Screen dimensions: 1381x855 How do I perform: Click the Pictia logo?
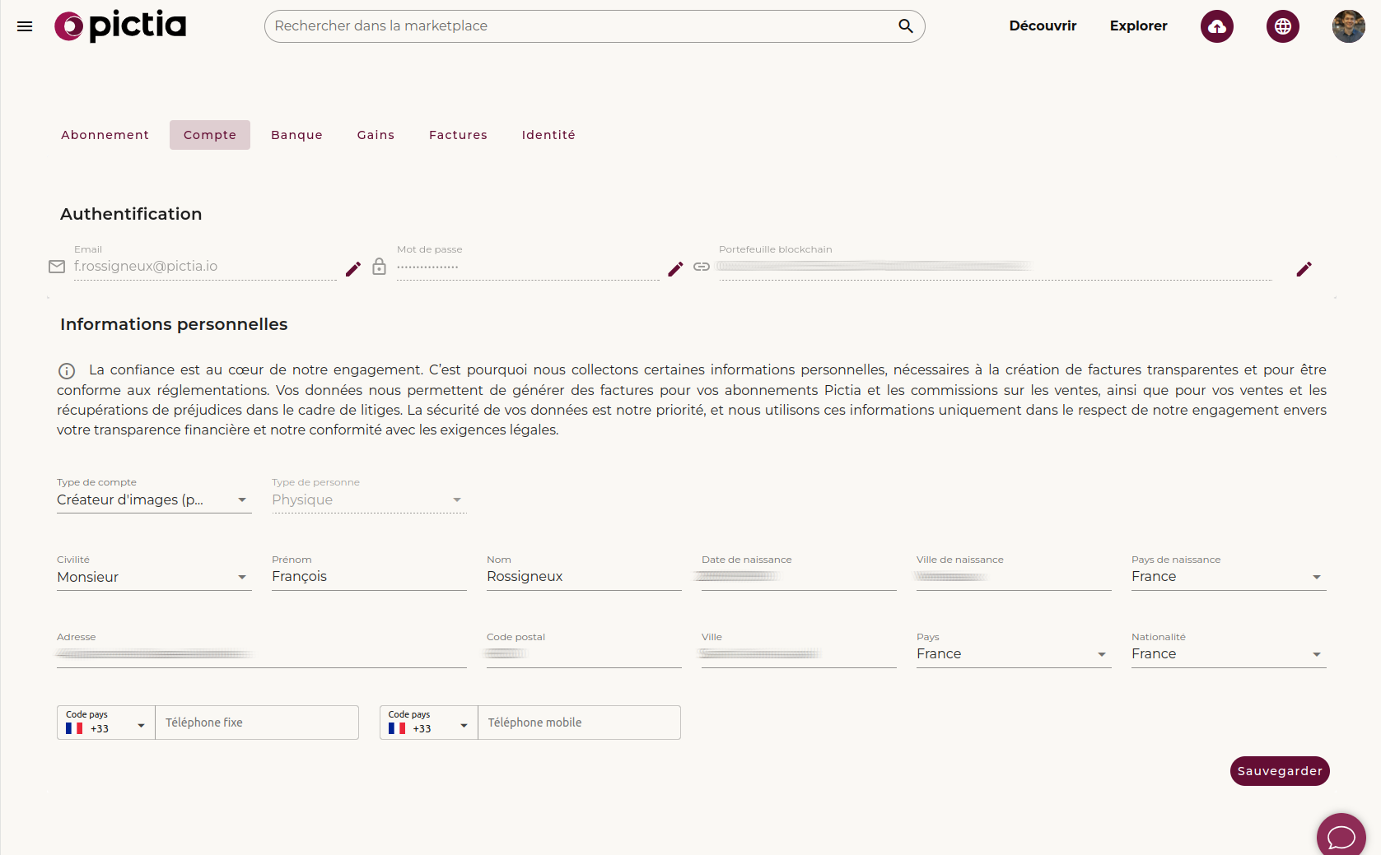click(x=120, y=26)
